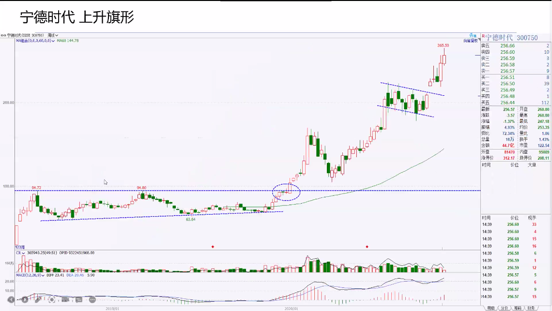Click the link chain icon beside 宁德时代(SZSE 300750)
Viewport: 552px width, 311px height.
[3, 35]
